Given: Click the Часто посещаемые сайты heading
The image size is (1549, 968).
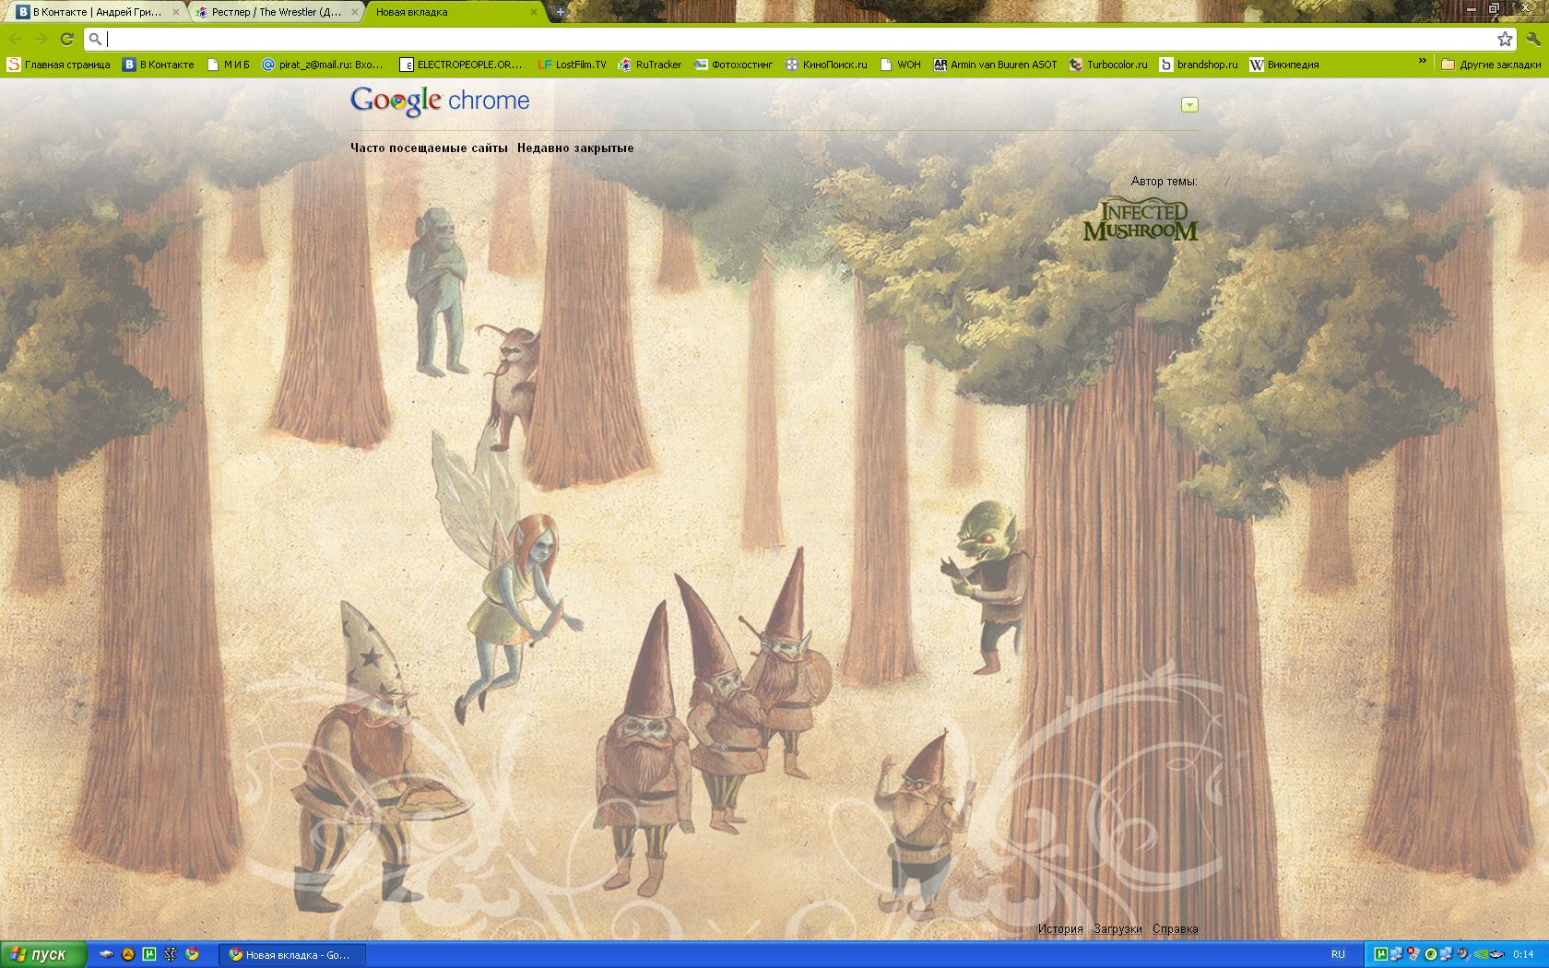Looking at the screenshot, I should (429, 148).
